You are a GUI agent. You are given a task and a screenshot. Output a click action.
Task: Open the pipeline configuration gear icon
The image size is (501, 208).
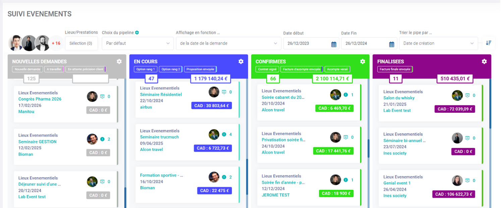pos(137,33)
